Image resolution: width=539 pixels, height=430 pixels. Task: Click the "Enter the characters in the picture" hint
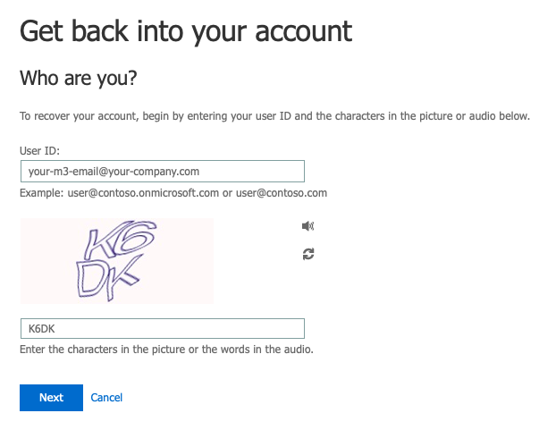(x=166, y=349)
